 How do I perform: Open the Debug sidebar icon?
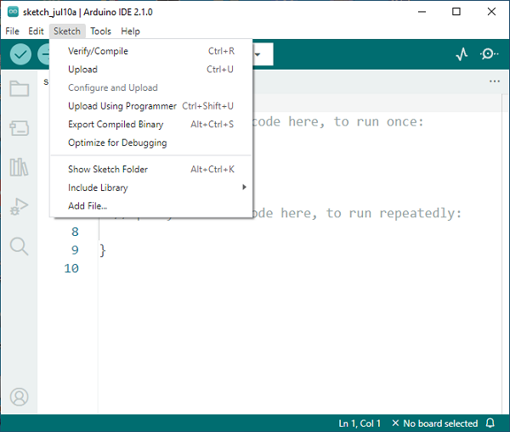(x=20, y=206)
